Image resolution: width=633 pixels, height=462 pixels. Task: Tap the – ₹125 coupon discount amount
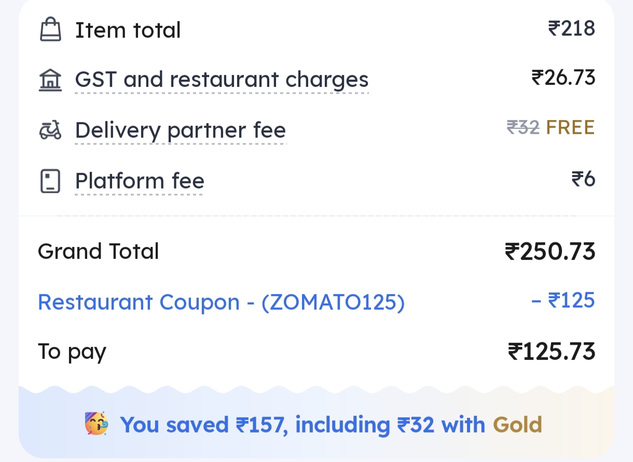click(x=563, y=300)
